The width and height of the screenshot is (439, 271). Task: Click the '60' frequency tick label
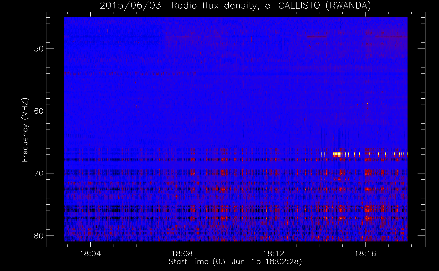pos(39,111)
